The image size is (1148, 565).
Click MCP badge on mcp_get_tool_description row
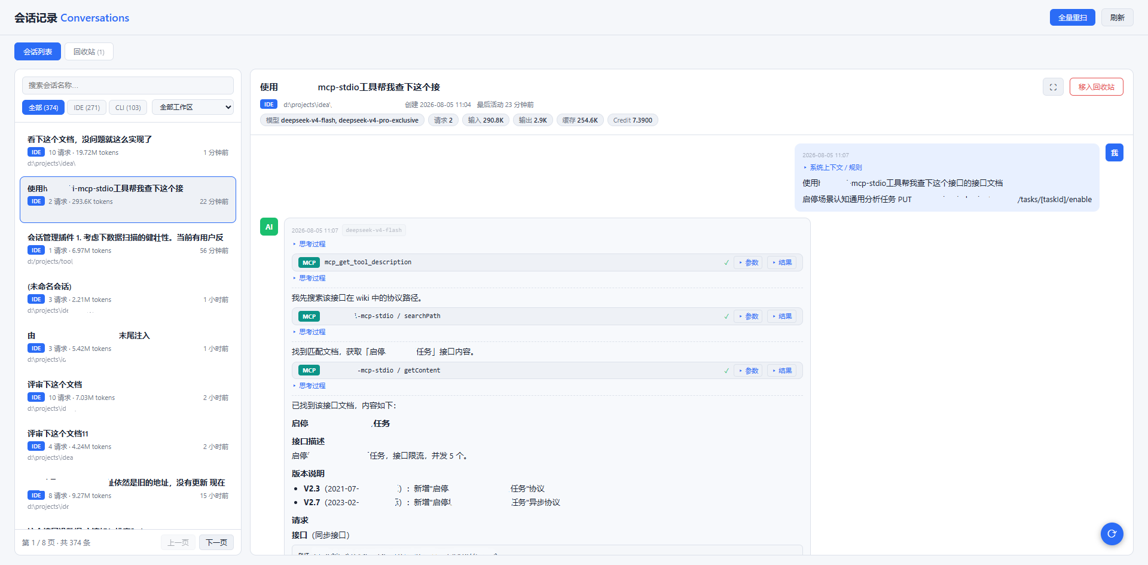pos(309,262)
